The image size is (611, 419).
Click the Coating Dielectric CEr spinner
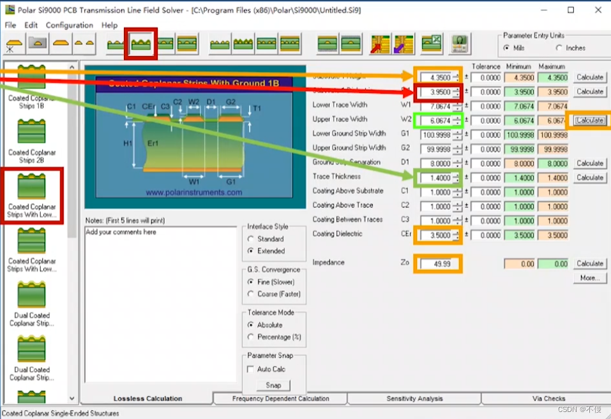pos(456,235)
